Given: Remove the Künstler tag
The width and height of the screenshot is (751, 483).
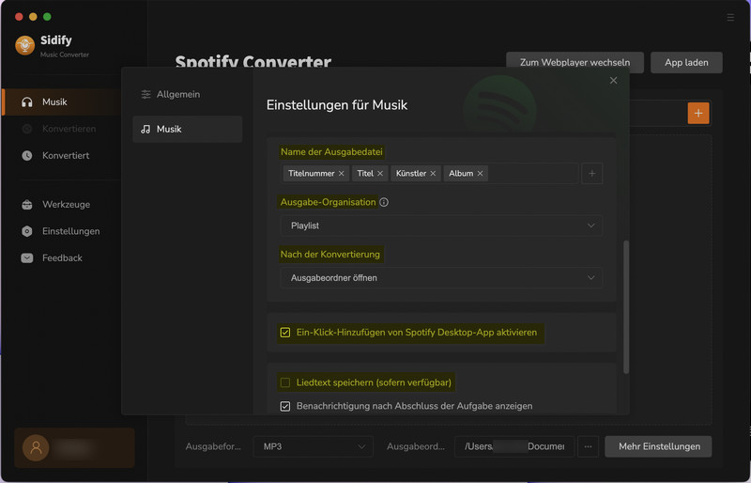Looking at the screenshot, I should 433,174.
